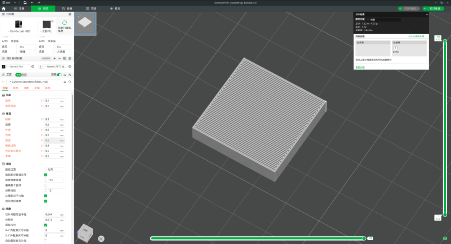This screenshot has height=244, width=451.
Task: Toggle the 高级 advanced mode switch
Action: coord(59,75)
